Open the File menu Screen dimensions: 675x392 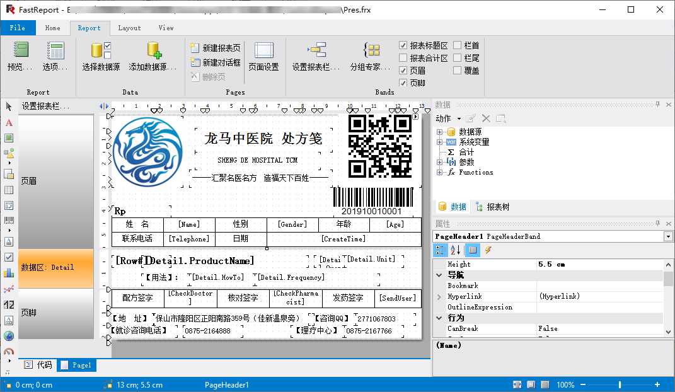coord(18,28)
